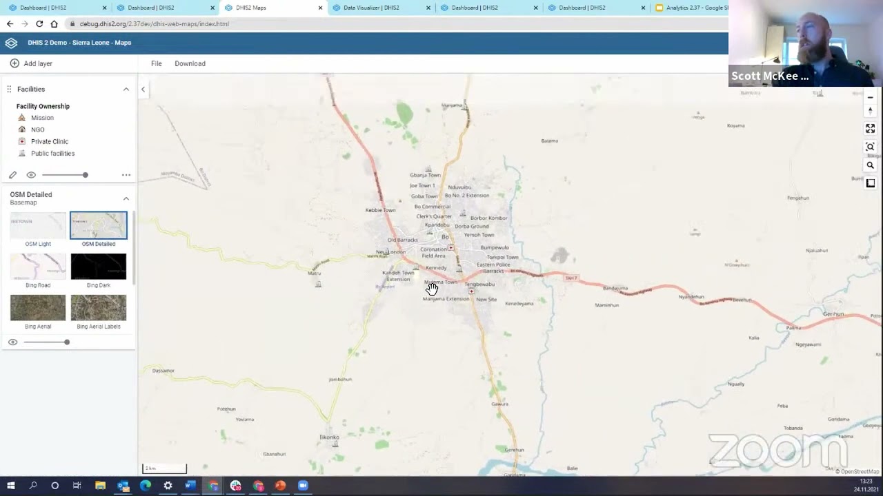Open the Windows Start menu
The image size is (883, 496).
(x=10, y=486)
